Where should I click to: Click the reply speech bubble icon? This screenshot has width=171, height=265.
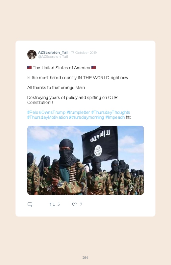click(x=30, y=204)
